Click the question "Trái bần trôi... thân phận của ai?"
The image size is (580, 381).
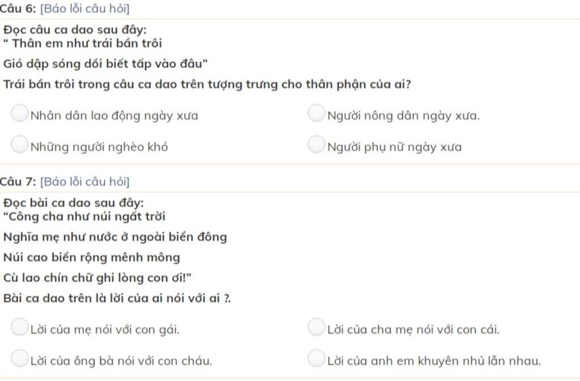click(x=207, y=84)
